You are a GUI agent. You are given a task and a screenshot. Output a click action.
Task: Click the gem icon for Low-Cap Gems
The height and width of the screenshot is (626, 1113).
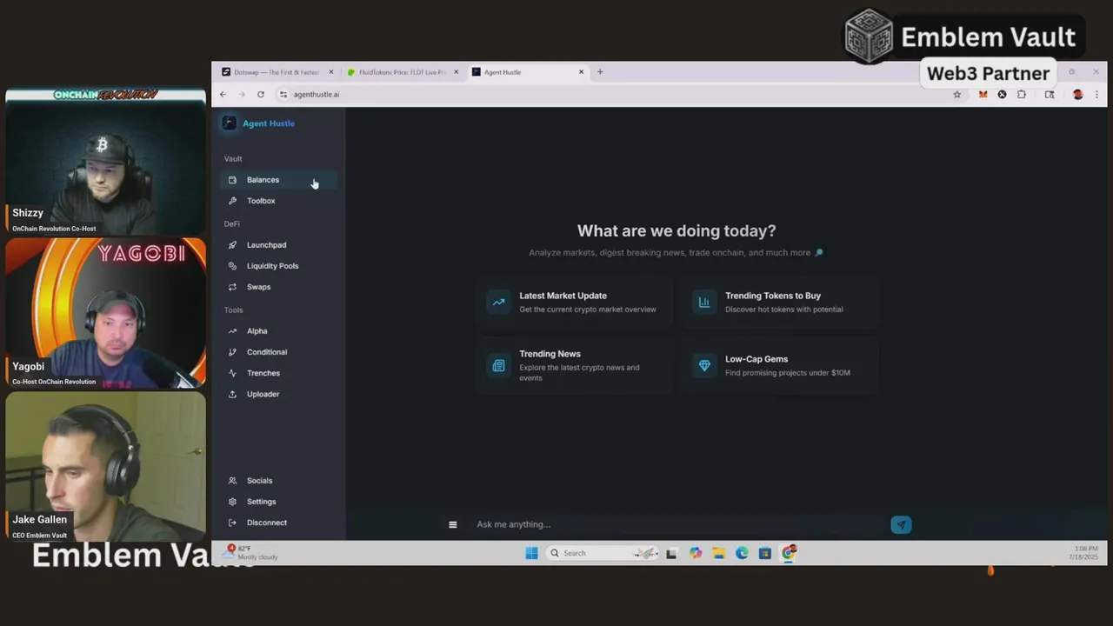tap(704, 366)
